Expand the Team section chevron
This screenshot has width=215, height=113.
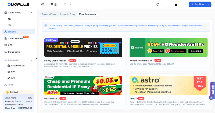(x=31, y=84)
